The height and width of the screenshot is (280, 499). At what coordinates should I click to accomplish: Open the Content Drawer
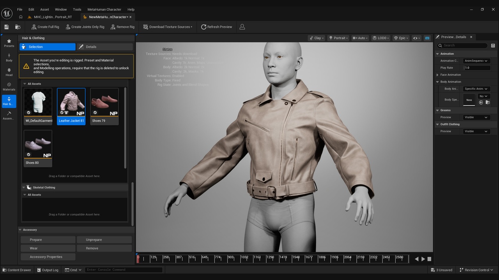point(16,270)
